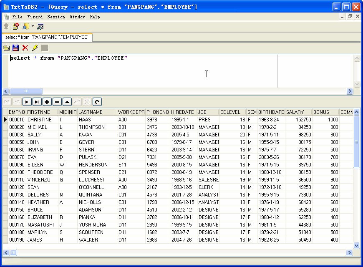Click the editor vertical scroll down arrow
The width and height of the screenshot is (363, 267).
(357, 84)
